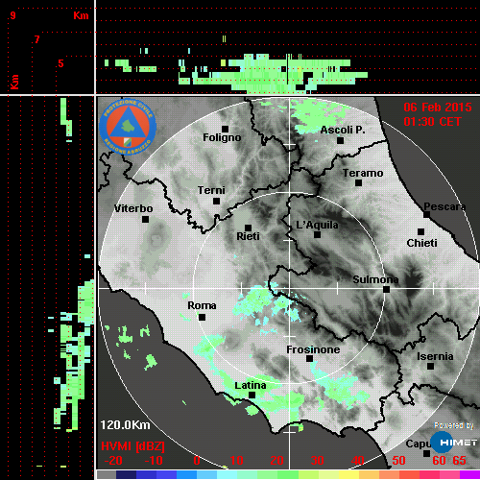Click the Viterbo map label
480x480 pixels.
133,208
